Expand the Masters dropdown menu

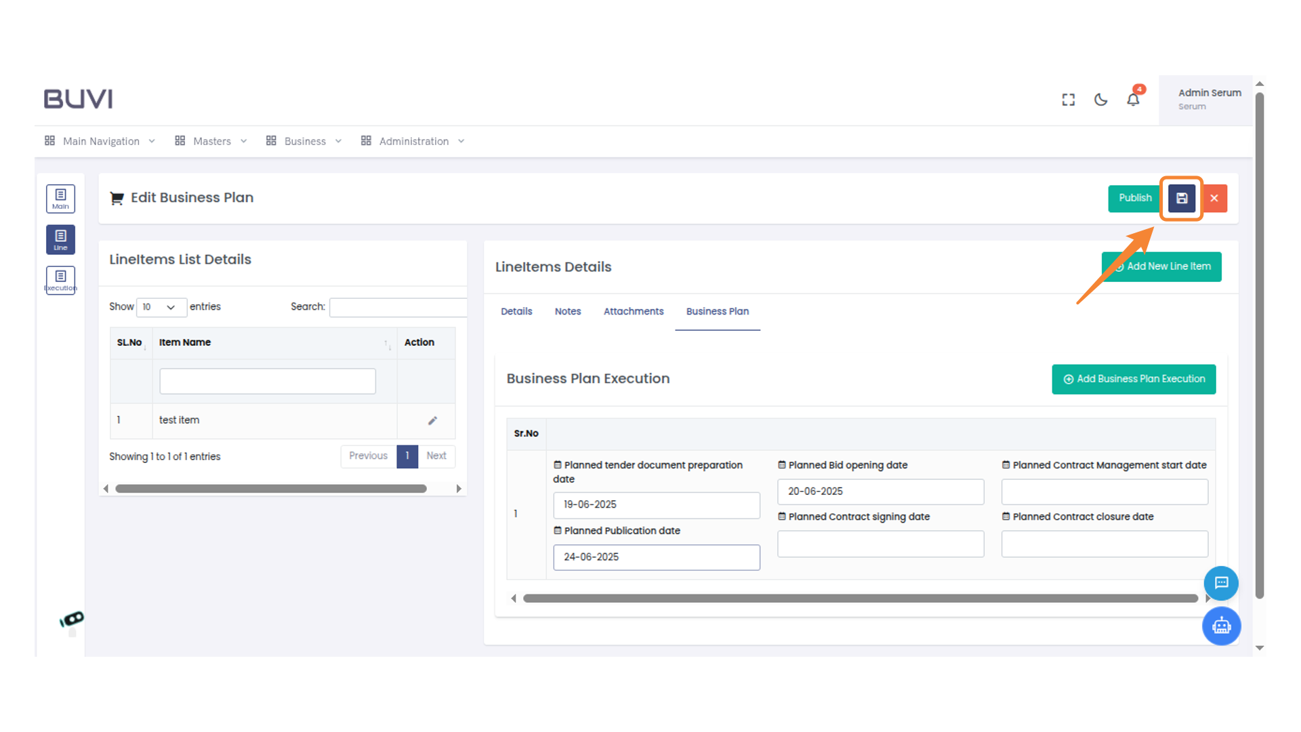(x=211, y=141)
